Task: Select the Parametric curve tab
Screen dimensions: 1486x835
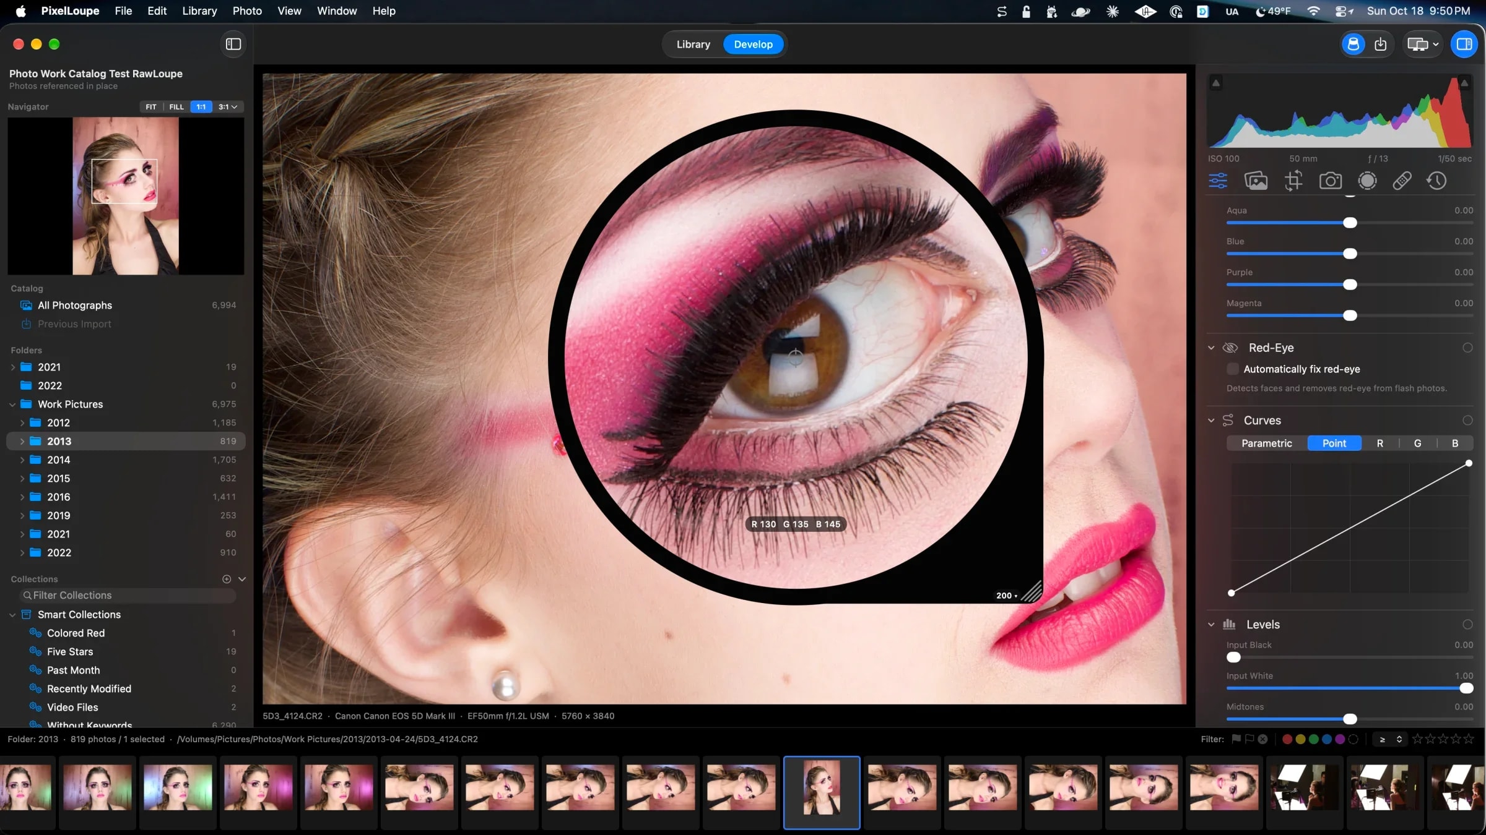Action: click(x=1266, y=443)
